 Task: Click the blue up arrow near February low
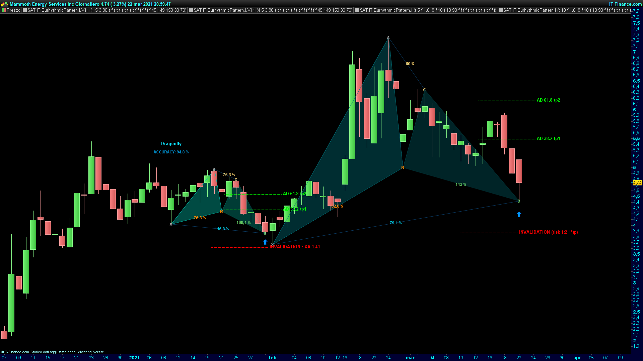click(265, 242)
